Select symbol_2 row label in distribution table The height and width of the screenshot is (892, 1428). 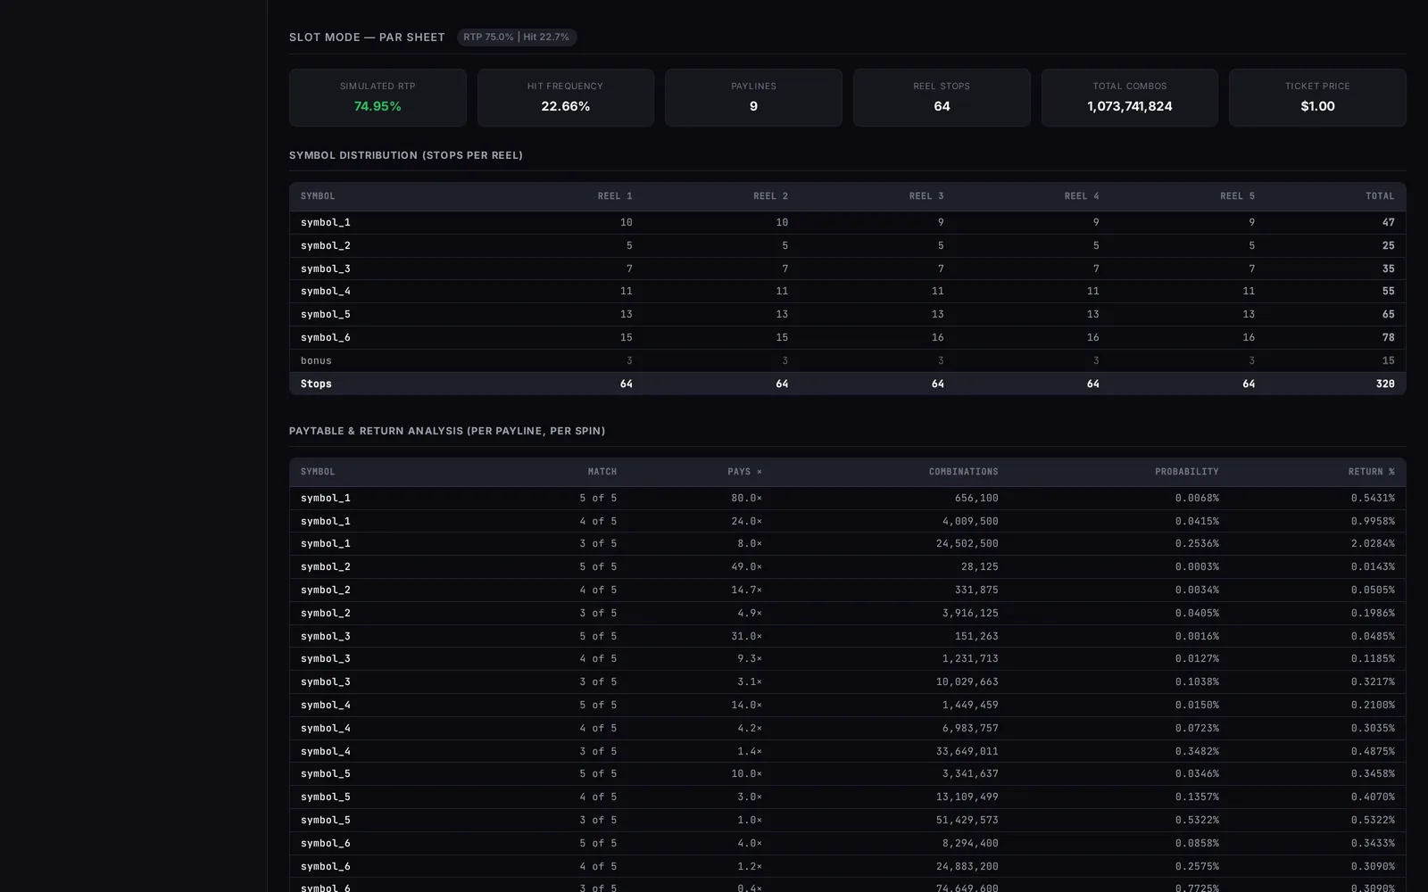(326, 245)
